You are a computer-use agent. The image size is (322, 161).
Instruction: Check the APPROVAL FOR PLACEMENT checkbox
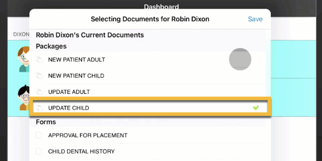click(x=39, y=135)
